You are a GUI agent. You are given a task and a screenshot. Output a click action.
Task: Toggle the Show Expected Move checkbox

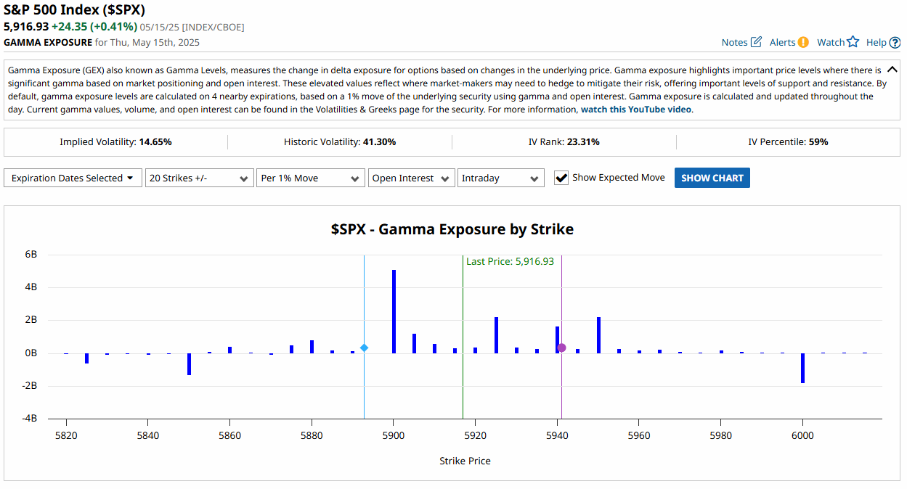(561, 178)
